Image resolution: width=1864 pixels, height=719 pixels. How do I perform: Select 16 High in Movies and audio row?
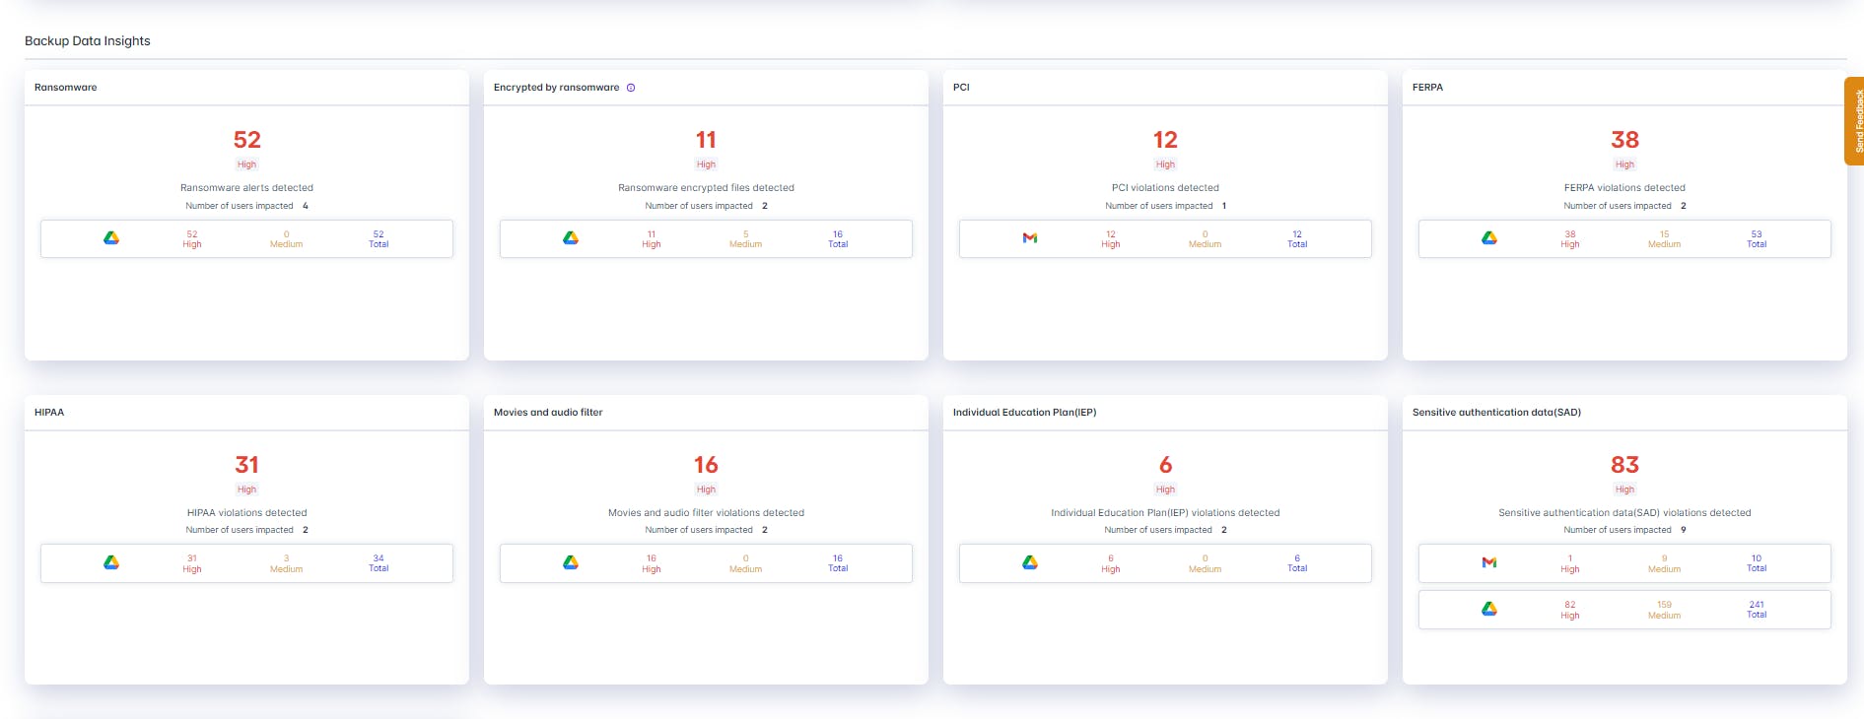tap(652, 563)
